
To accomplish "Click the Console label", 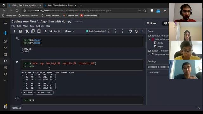I will 17,108.
